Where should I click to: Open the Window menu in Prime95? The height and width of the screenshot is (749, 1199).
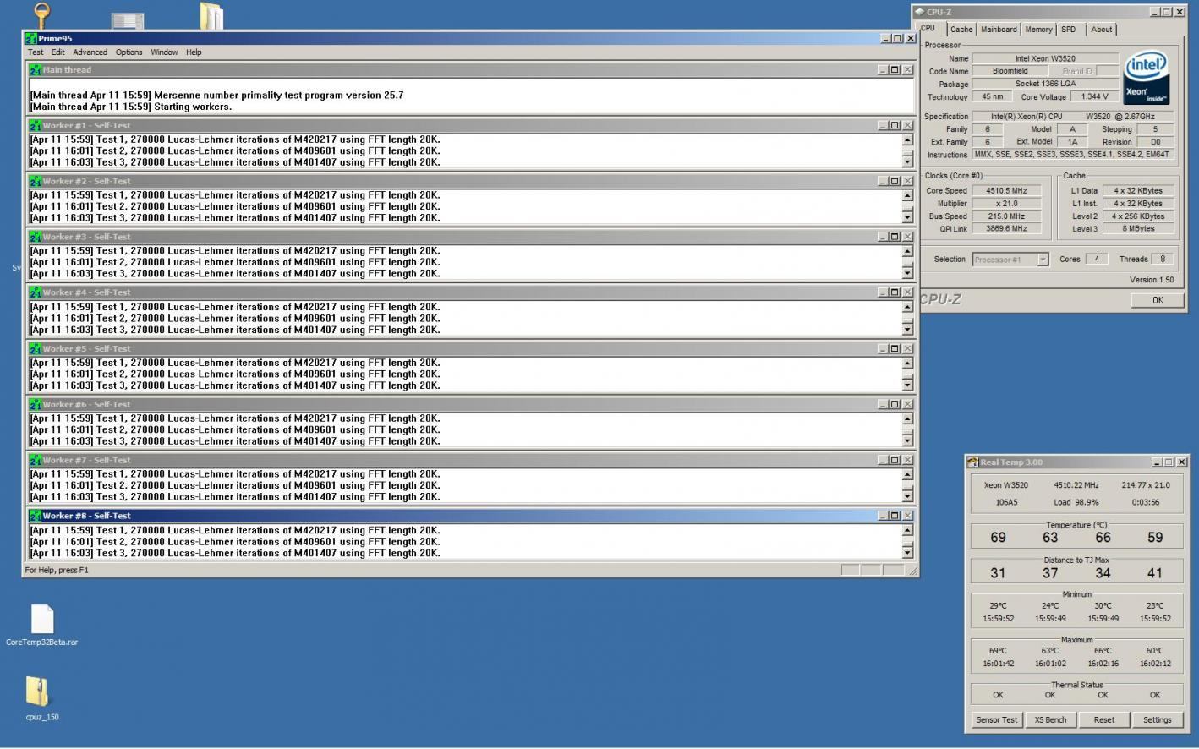164,52
